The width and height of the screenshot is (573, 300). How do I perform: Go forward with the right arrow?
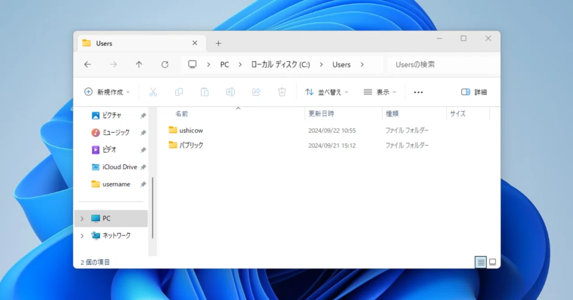click(113, 64)
